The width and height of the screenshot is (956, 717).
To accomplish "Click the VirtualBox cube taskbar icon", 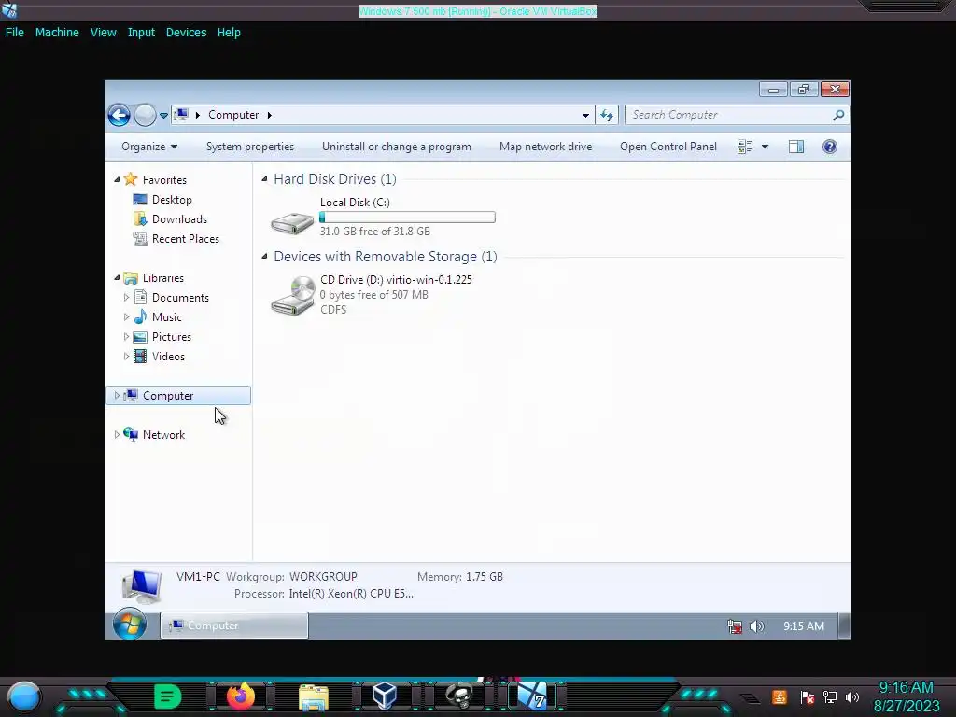I will [385, 696].
